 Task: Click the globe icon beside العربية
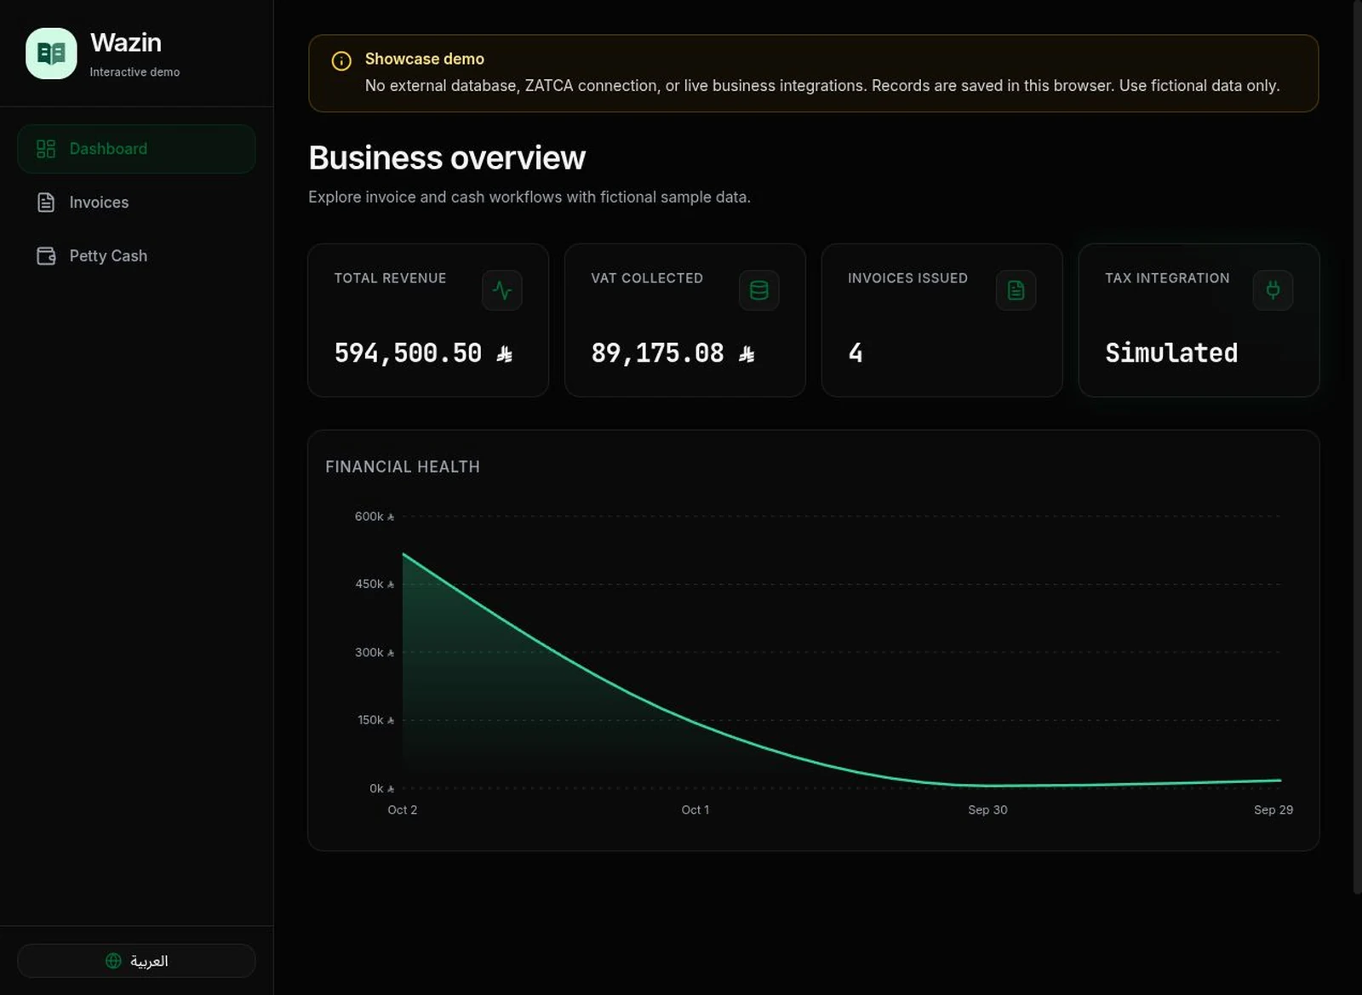pos(113,960)
